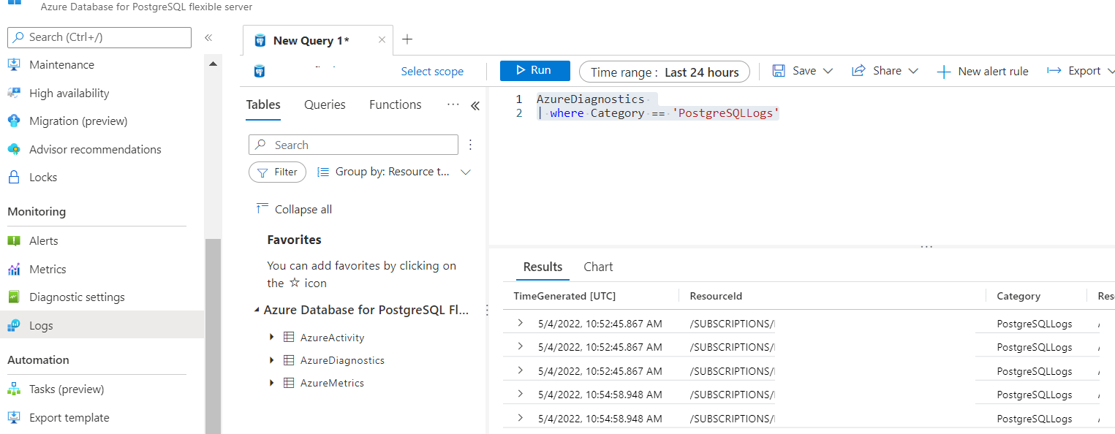
Task: Open Diagnostic settings menu item
Action: point(77,297)
